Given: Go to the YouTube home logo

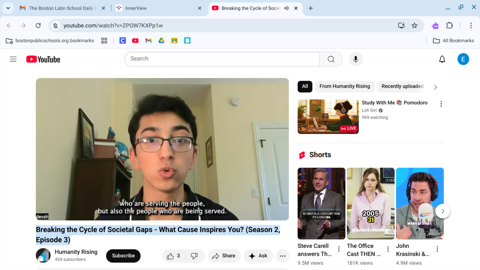Looking at the screenshot, I should 43,59.
